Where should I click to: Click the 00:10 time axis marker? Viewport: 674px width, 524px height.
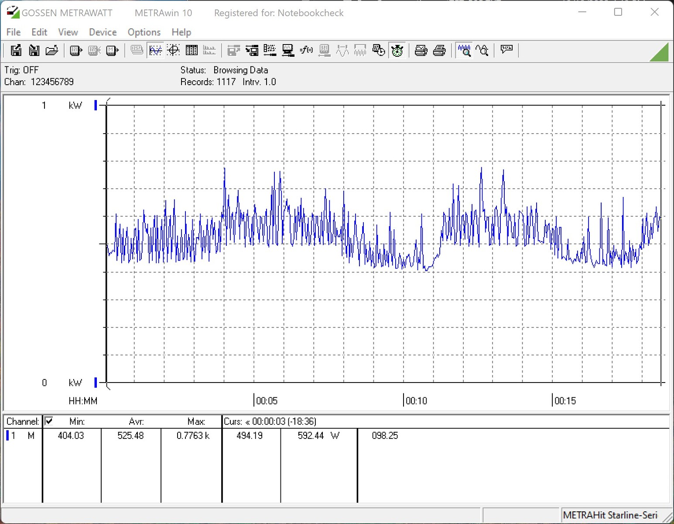[x=416, y=401]
